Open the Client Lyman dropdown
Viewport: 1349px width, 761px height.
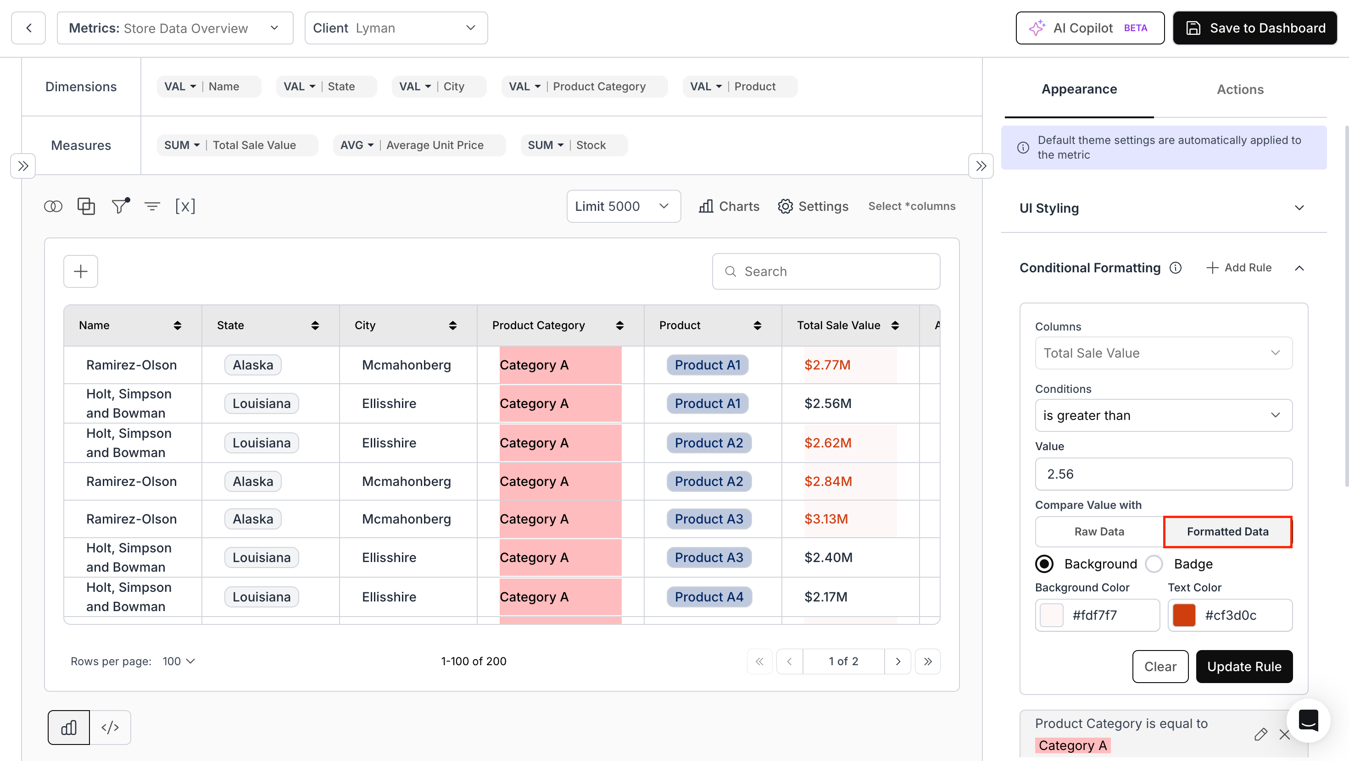[396, 28]
